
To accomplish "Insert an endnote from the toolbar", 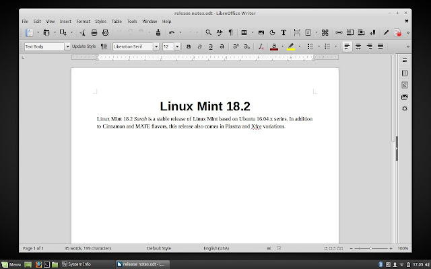I will tap(361, 33).
